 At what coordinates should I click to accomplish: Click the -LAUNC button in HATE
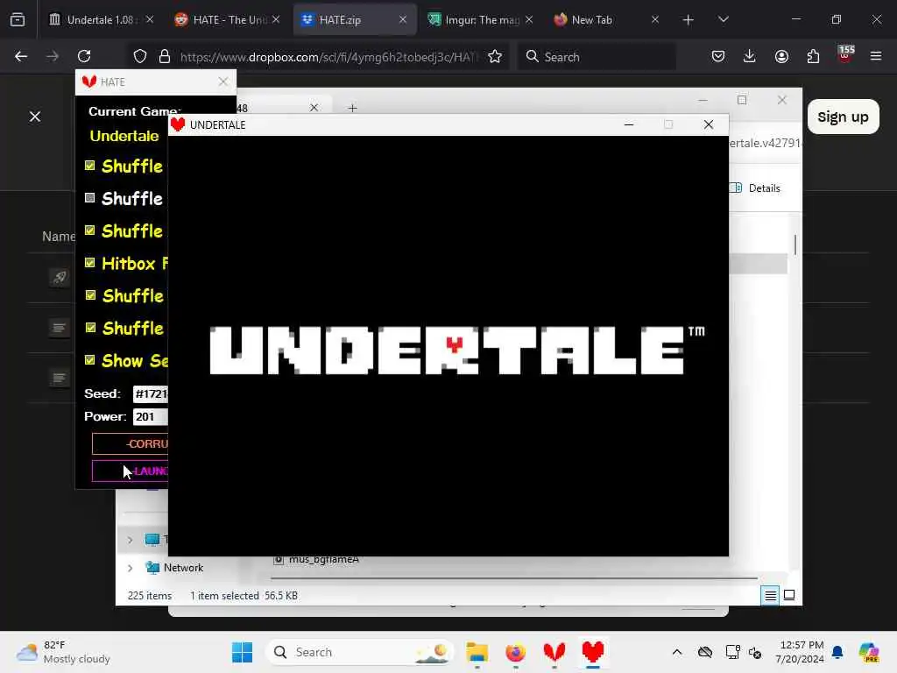click(x=130, y=471)
